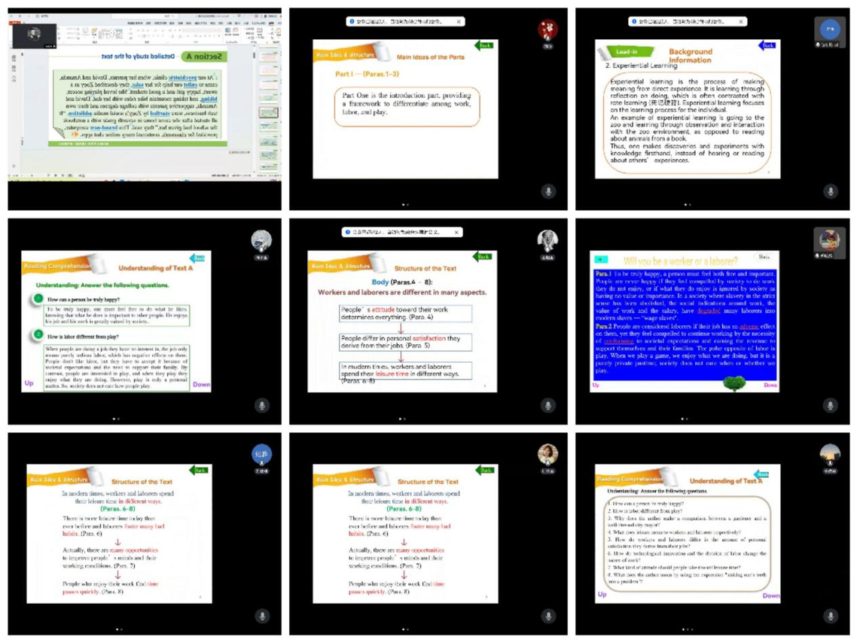Click Up link on worker or laborer slide

click(x=596, y=385)
